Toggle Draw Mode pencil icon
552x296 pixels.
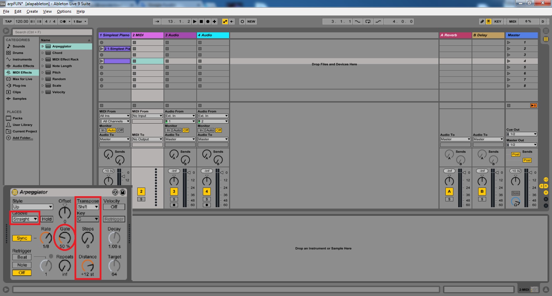click(x=482, y=21)
